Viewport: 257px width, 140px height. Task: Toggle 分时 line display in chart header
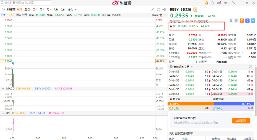click(3, 15)
